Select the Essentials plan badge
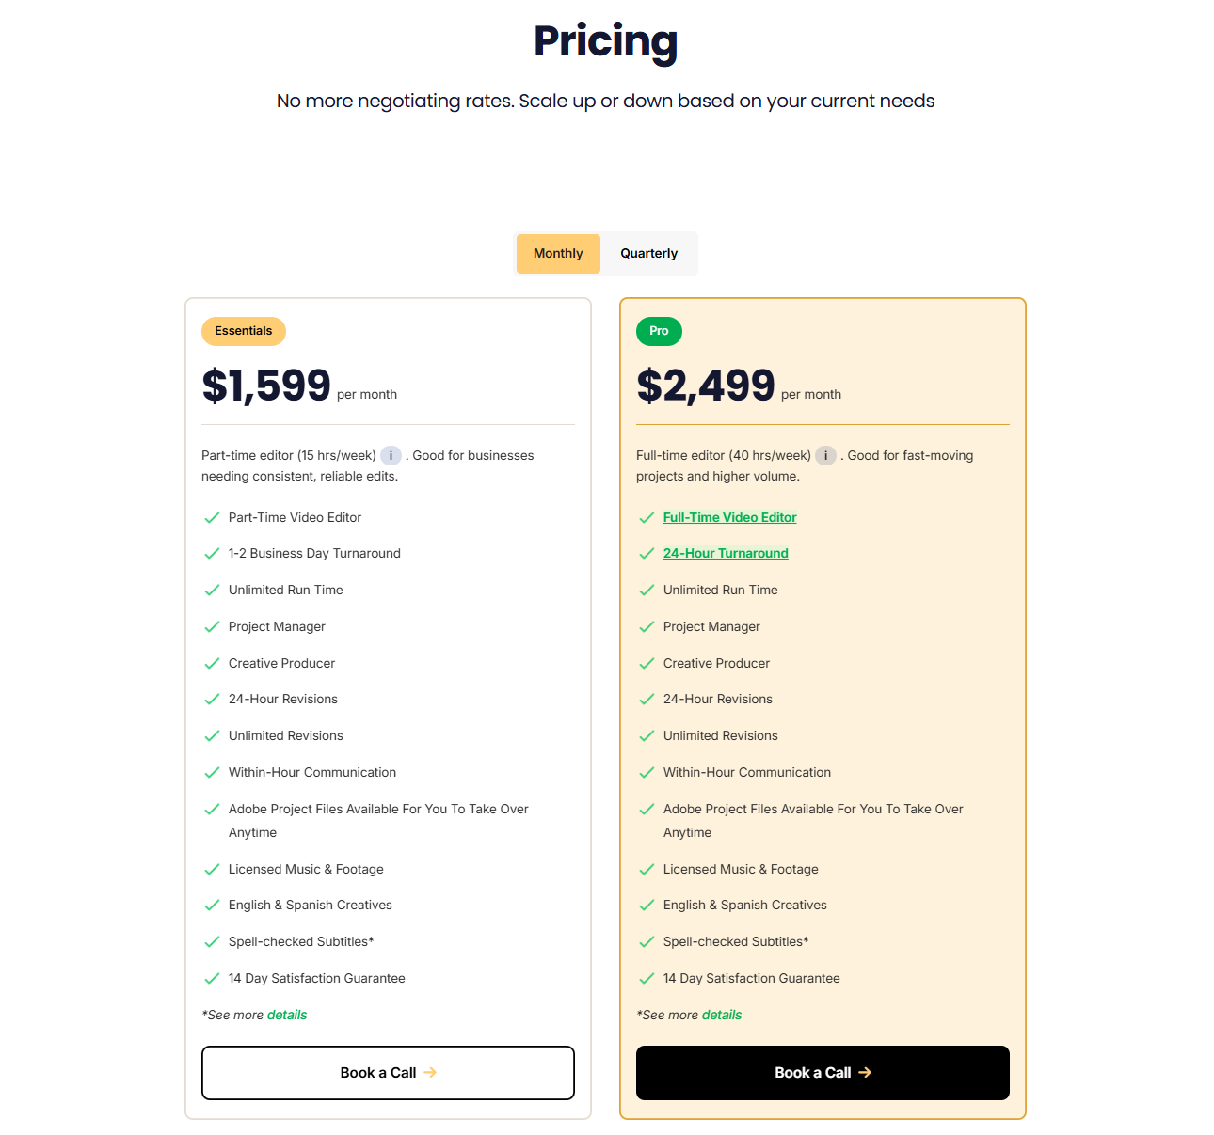 coord(243,331)
